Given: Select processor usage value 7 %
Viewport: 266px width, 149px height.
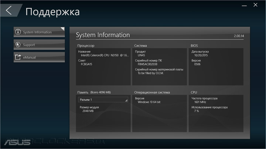Looking at the screenshot, I should point(197,111).
